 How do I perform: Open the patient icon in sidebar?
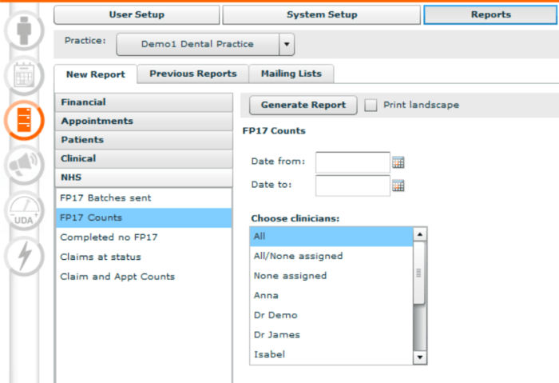click(24, 30)
